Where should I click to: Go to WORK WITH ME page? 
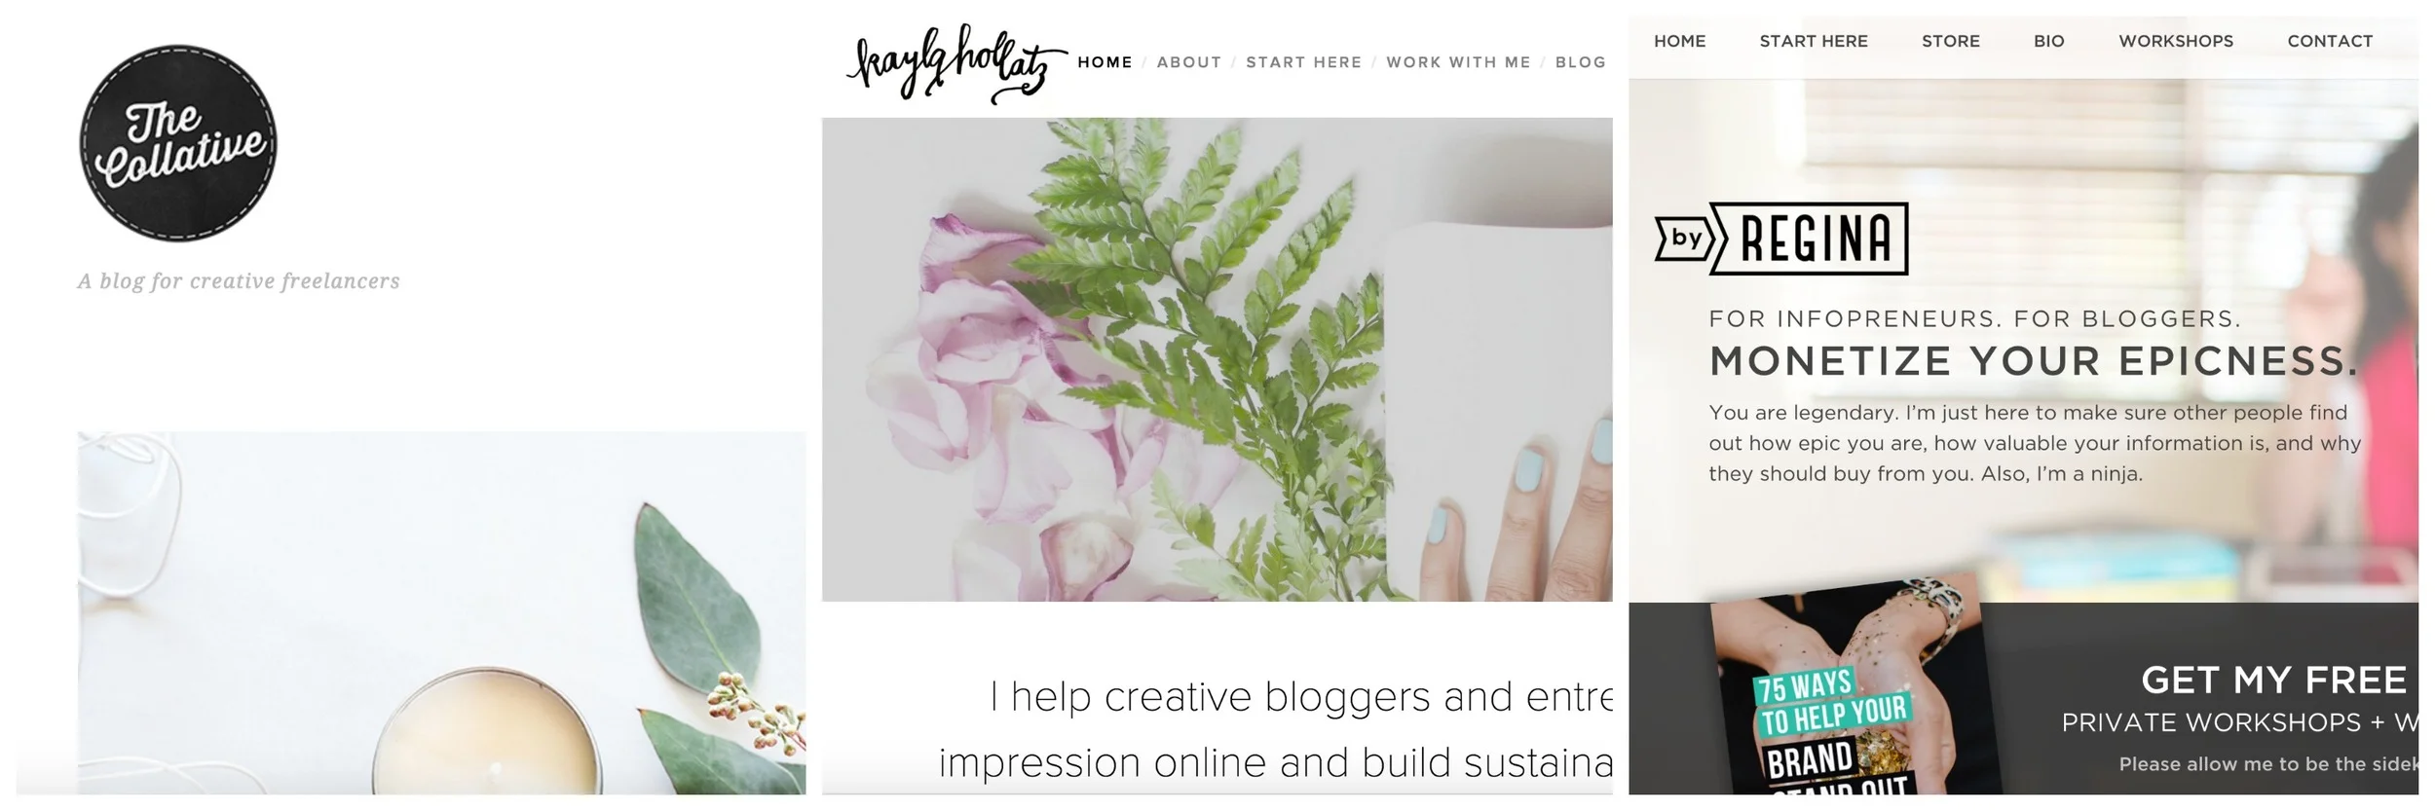point(1458,62)
